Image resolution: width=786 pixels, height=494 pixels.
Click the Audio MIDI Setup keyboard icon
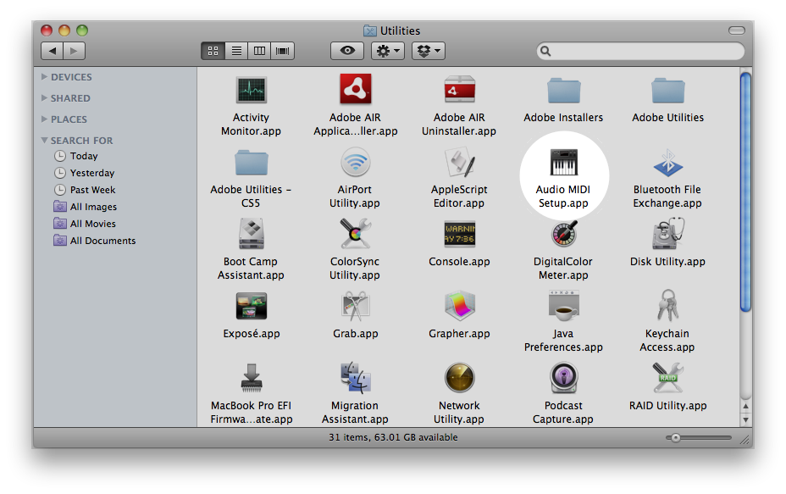click(563, 163)
